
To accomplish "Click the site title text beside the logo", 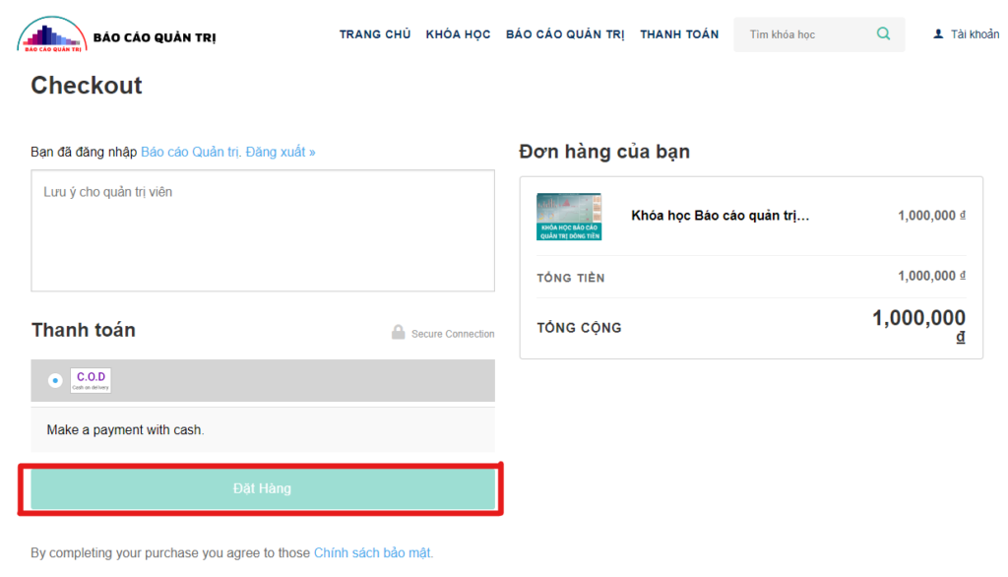I will (x=155, y=38).
